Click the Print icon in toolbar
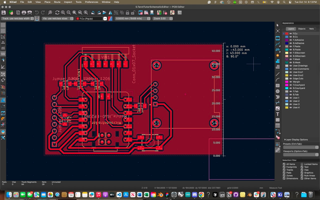The height and width of the screenshot is (200, 320). click(x=24, y=12)
